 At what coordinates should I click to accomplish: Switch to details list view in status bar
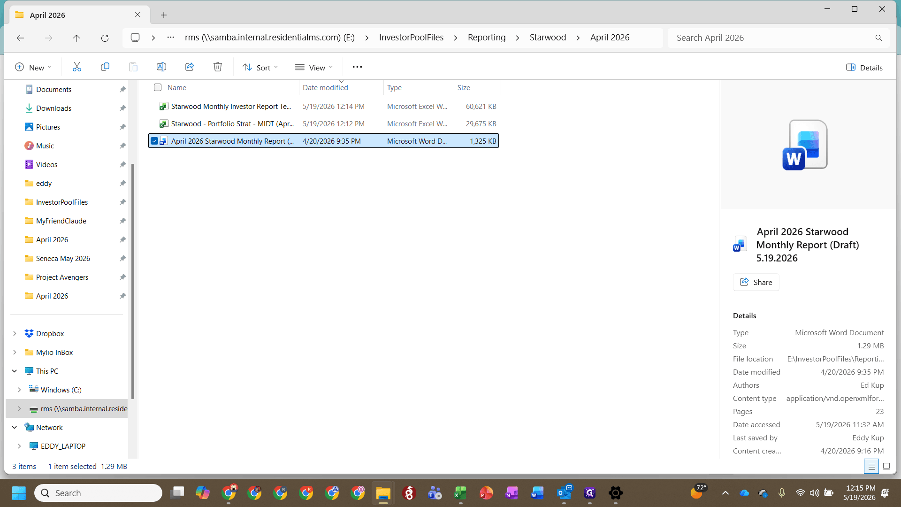click(x=871, y=466)
